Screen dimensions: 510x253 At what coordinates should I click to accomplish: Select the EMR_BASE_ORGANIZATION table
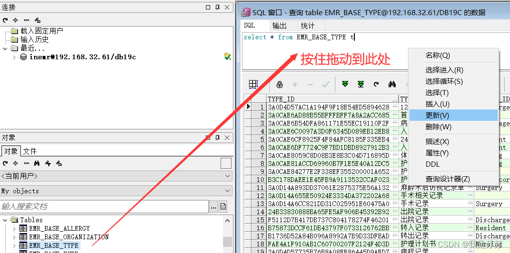click(x=69, y=237)
